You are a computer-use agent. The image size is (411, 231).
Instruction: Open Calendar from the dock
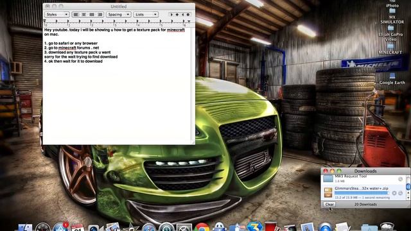point(78,228)
